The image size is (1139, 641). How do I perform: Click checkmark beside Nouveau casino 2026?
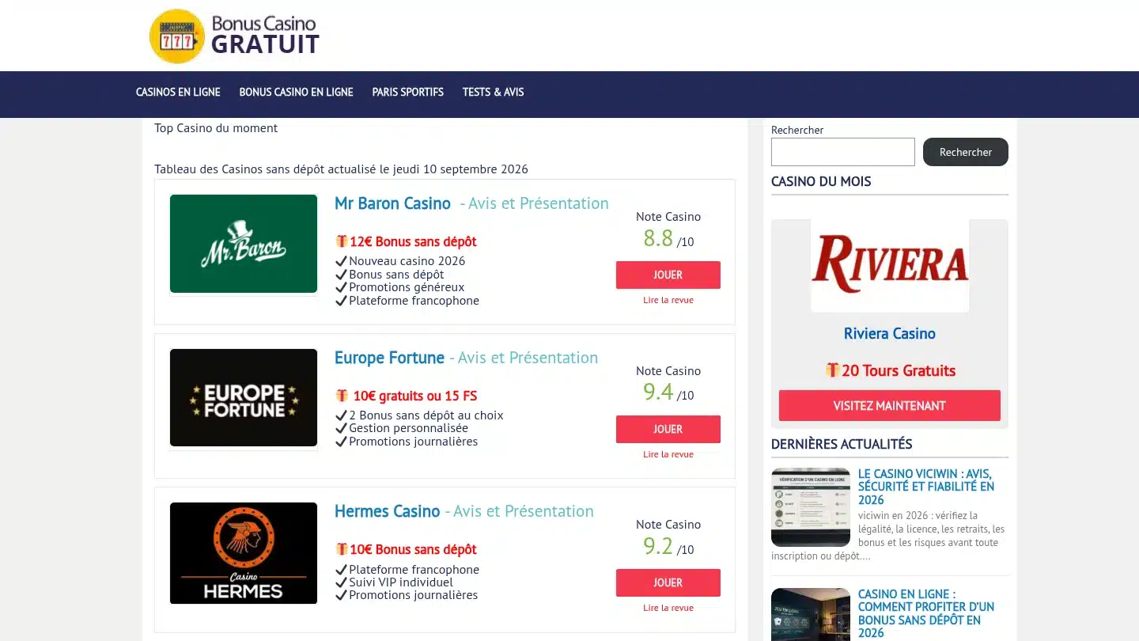(342, 260)
